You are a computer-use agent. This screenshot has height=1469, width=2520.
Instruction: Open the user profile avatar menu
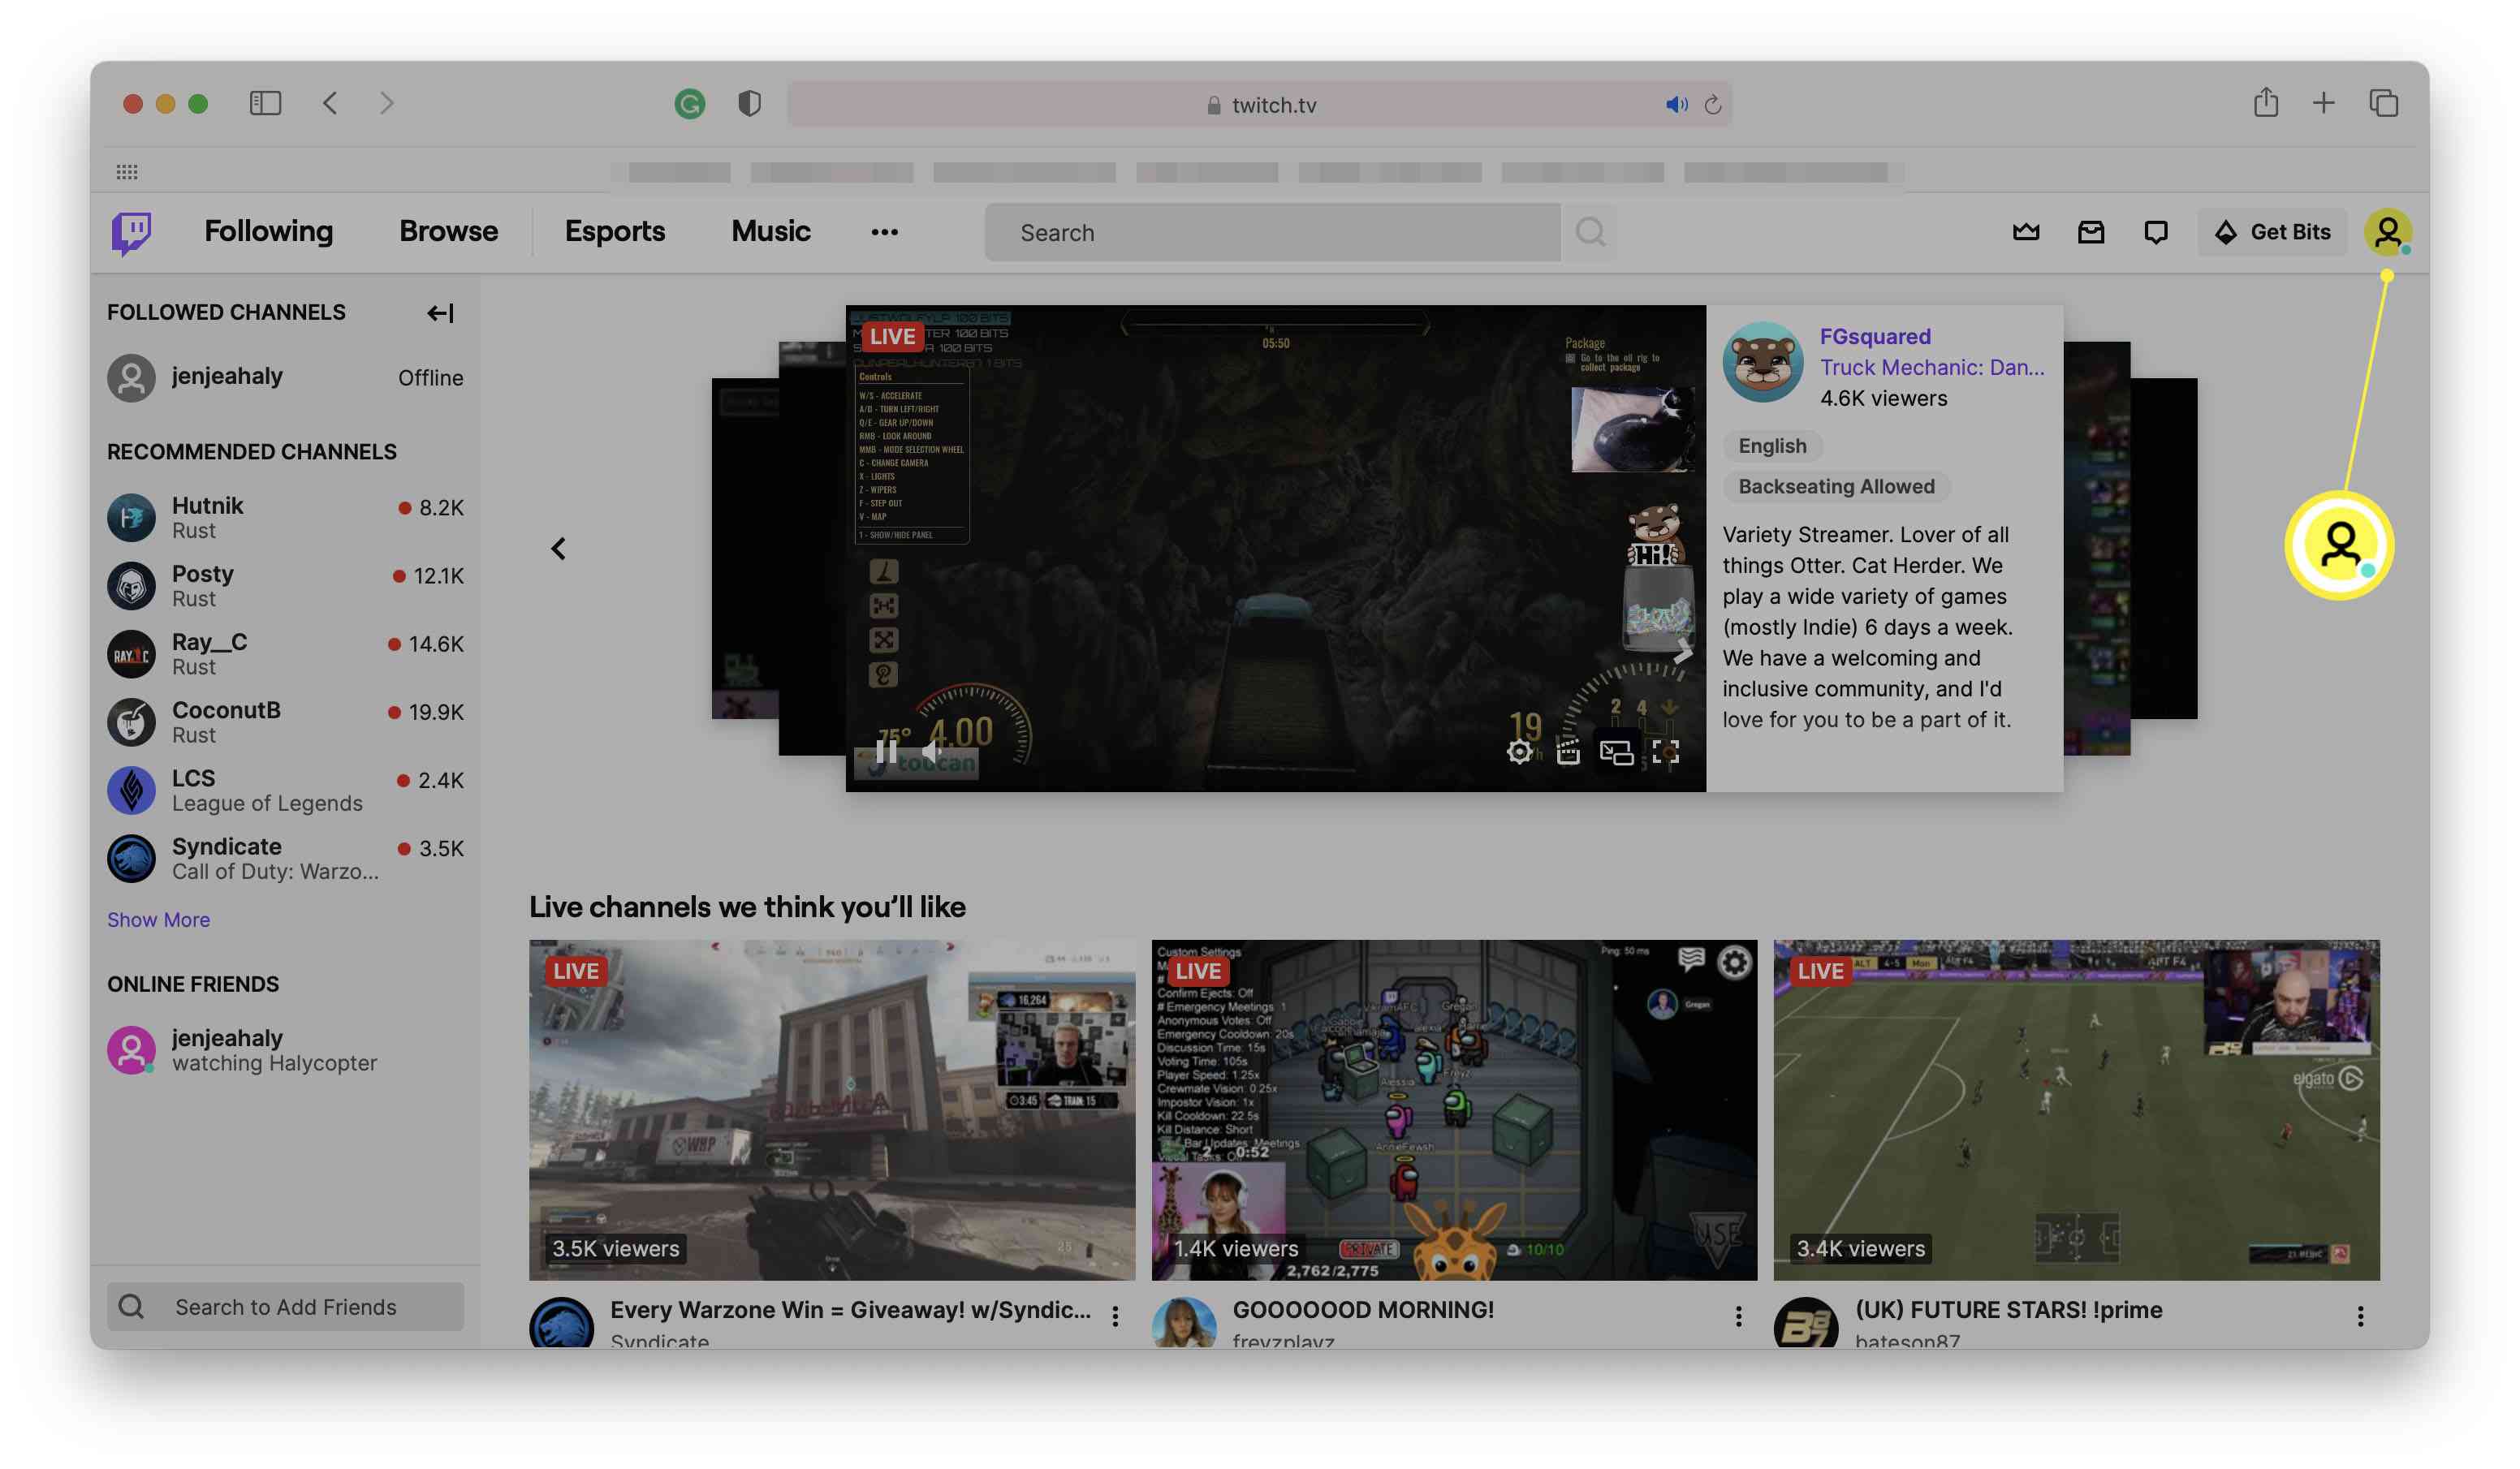2387,232
